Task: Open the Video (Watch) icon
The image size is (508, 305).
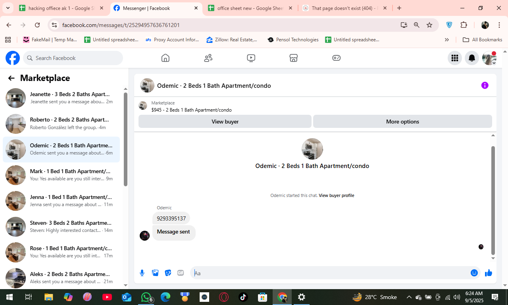Action: point(251,58)
